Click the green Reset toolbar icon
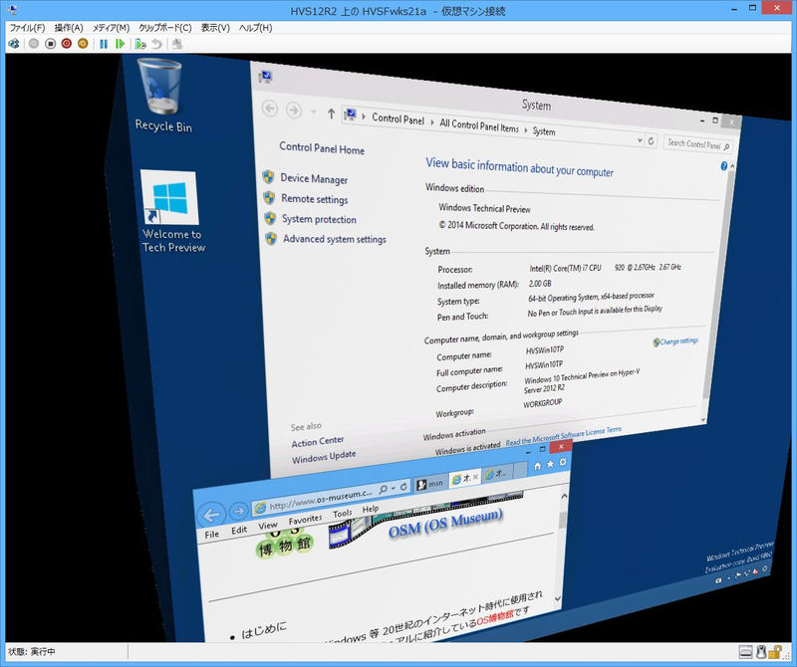797x667 pixels. coord(120,44)
